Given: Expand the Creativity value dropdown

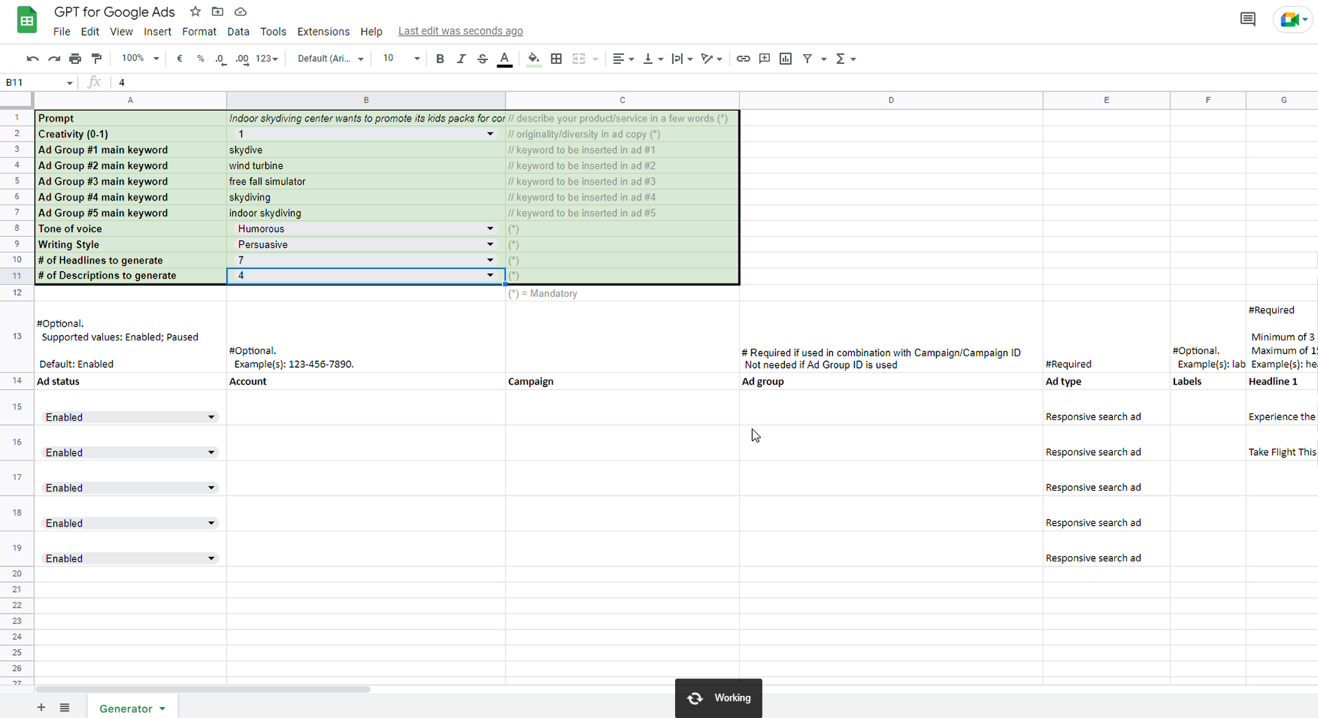Looking at the screenshot, I should tap(490, 134).
